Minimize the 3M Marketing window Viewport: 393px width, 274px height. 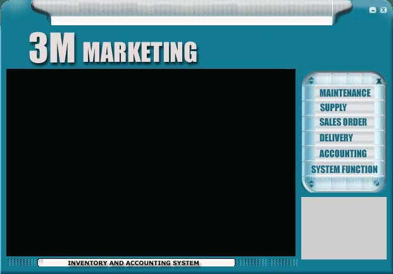pos(373,10)
